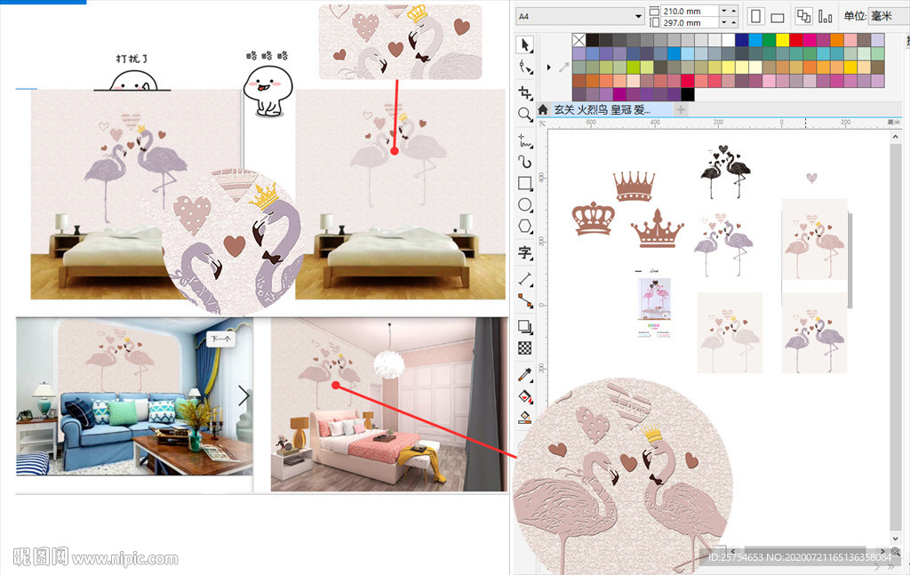Click the vertical scrollbar up arrow
This screenshot has height=575, width=910.
pos(896,137)
